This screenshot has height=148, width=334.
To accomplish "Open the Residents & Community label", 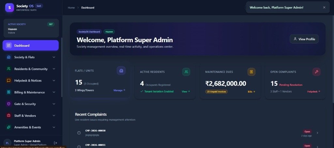I will point(31,69).
